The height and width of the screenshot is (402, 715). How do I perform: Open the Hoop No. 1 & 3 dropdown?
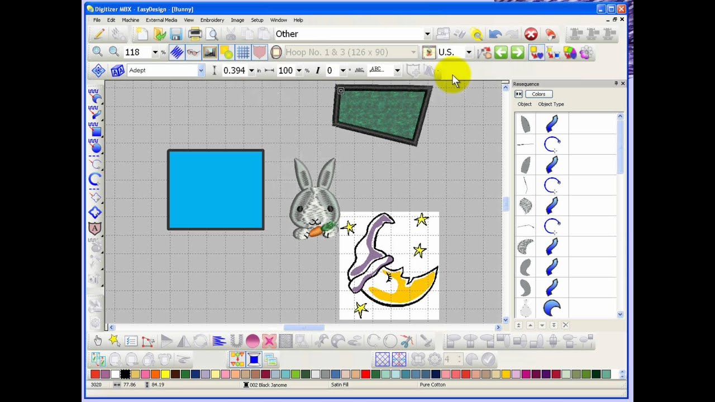414,52
